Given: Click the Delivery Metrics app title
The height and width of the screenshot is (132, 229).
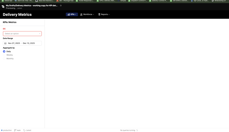Looking at the screenshot, I should tap(17, 15).
